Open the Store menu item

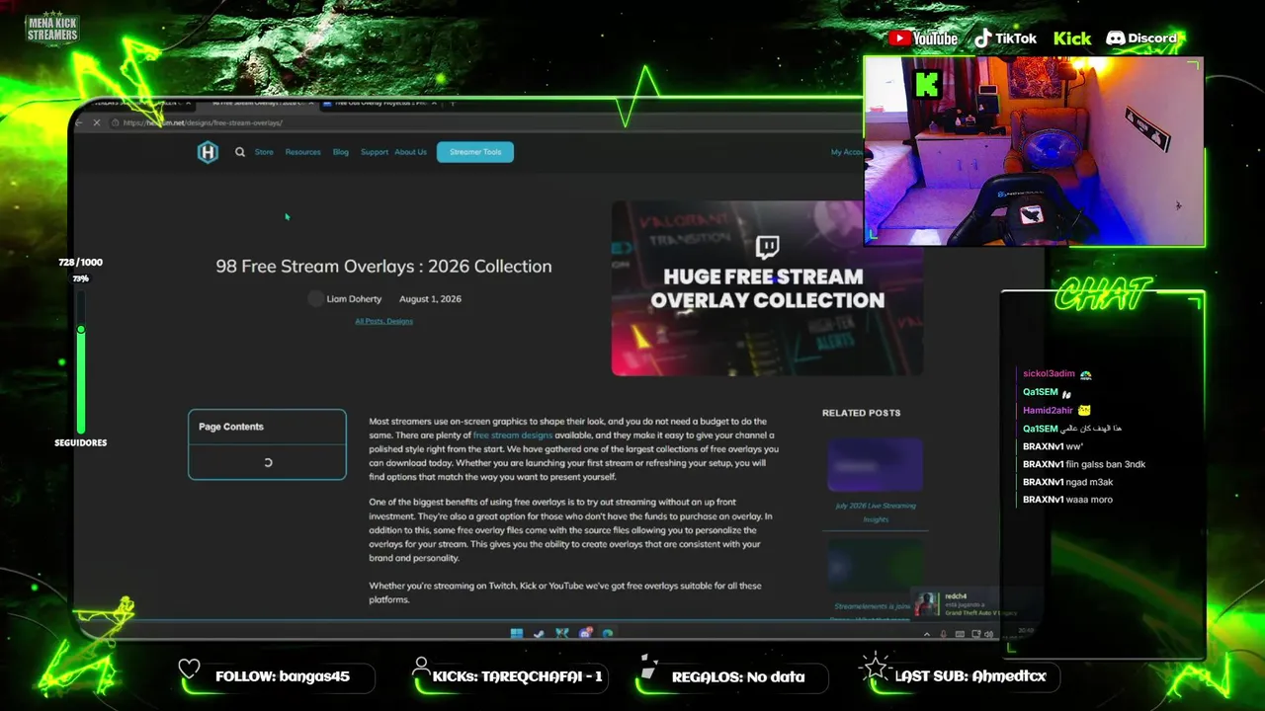tap(264, 152)
